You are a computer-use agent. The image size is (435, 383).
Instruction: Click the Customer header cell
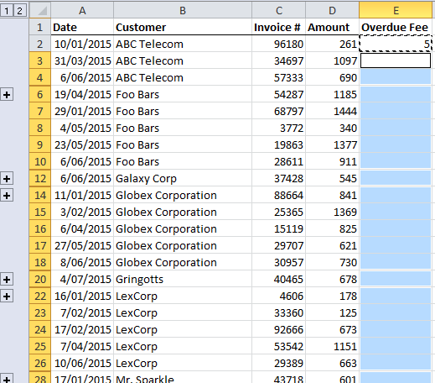point(183,27)
